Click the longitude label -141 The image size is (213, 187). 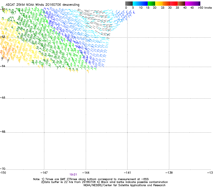coord(128,173)
